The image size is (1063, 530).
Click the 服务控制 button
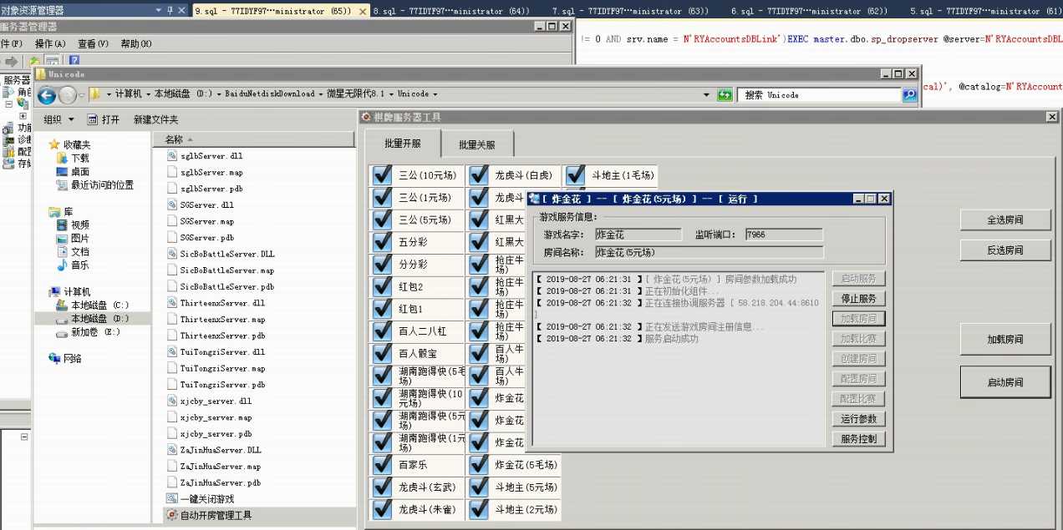(858, 439)
